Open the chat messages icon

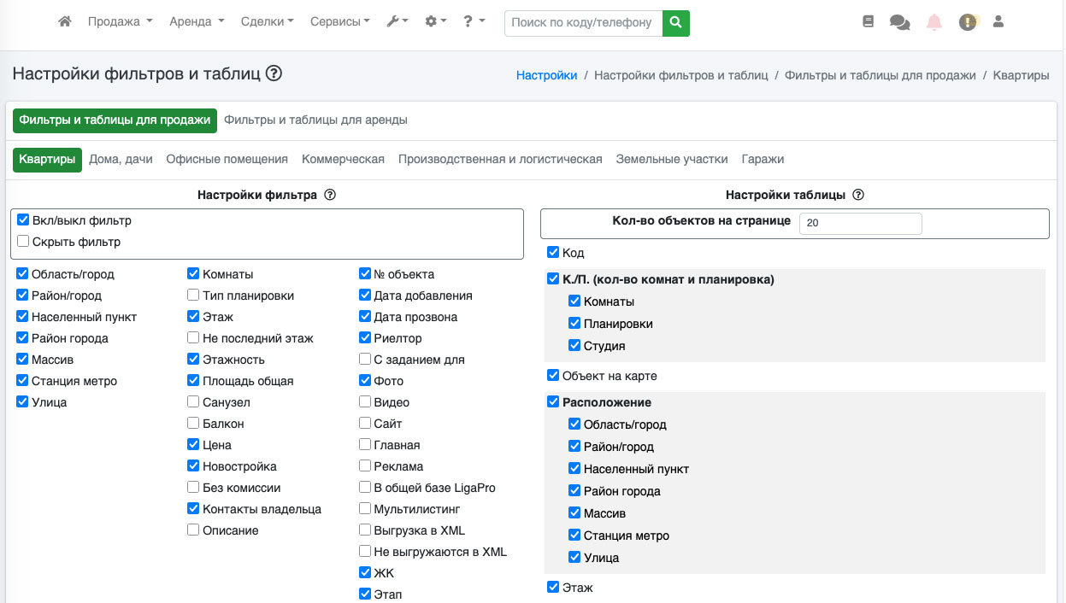tap(899, 23)
